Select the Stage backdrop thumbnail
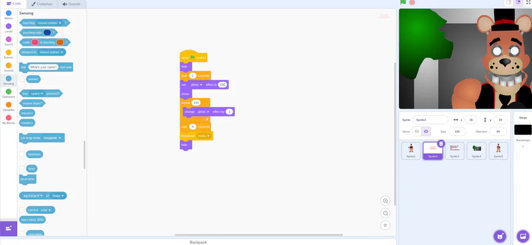The width and height of the screenshot is (532, 245). pos(523,130)
